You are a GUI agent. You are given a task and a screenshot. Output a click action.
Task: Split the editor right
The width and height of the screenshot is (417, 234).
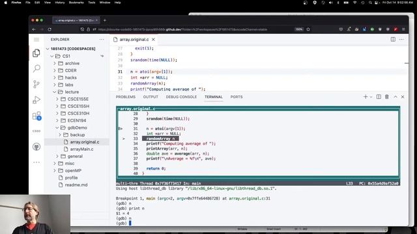(x=393, y=40)
